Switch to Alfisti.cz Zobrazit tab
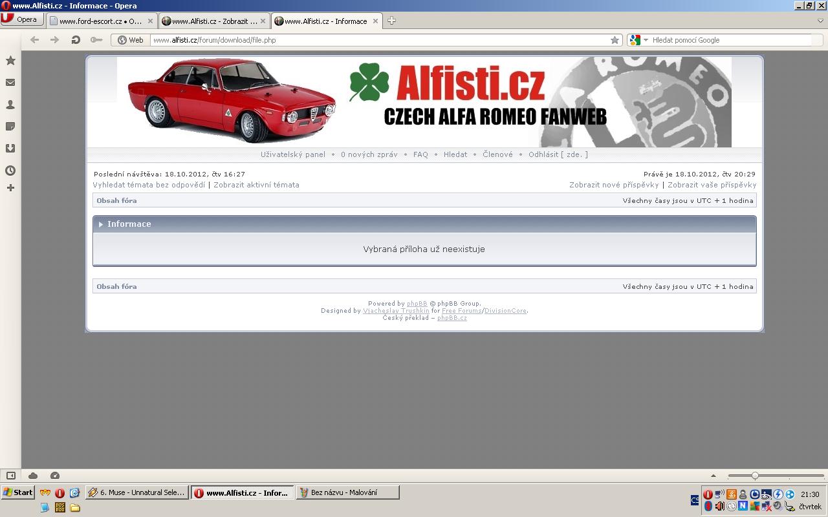The image size is (828, 517). pos(213,21)
